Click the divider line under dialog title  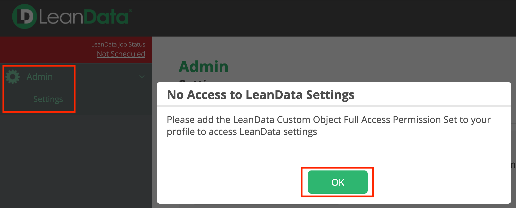coord(333,106)
